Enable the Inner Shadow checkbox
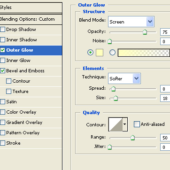Image resolution: width=170 pixels, height=170 pixels. 2,40
